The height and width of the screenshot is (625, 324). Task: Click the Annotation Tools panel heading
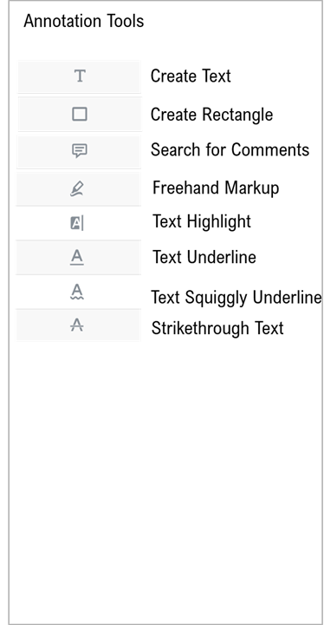83,21
